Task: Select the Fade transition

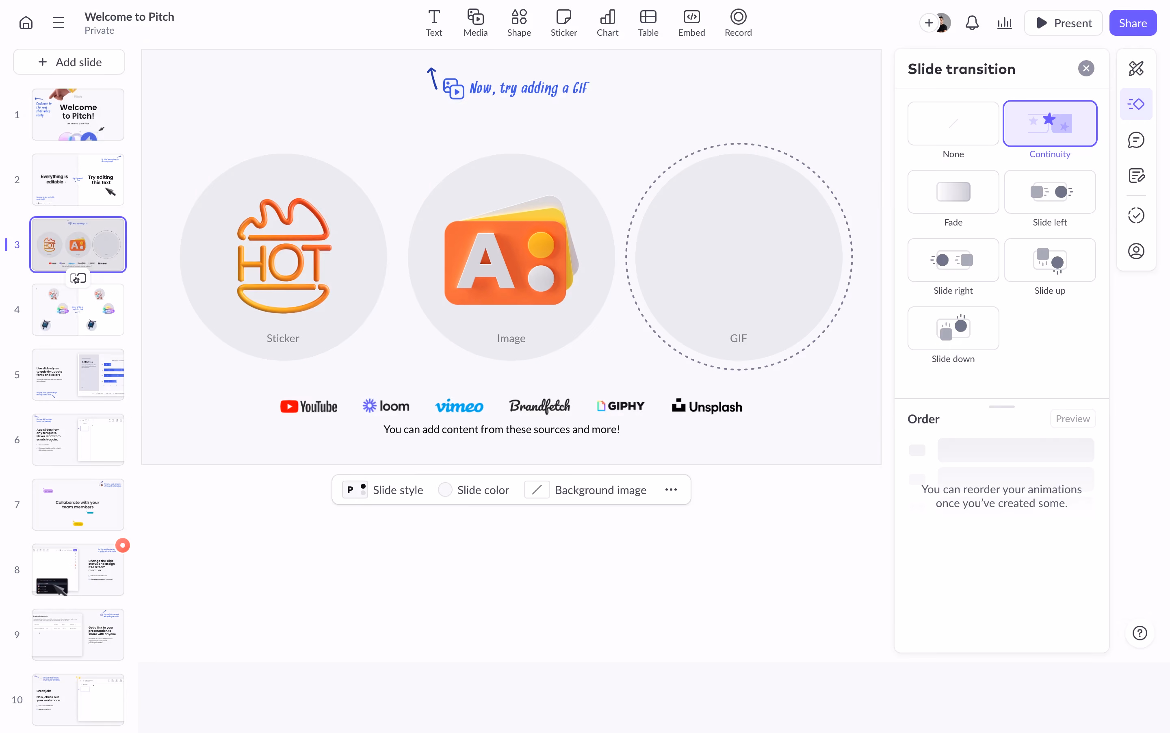Action: click(x=953, y=192)
